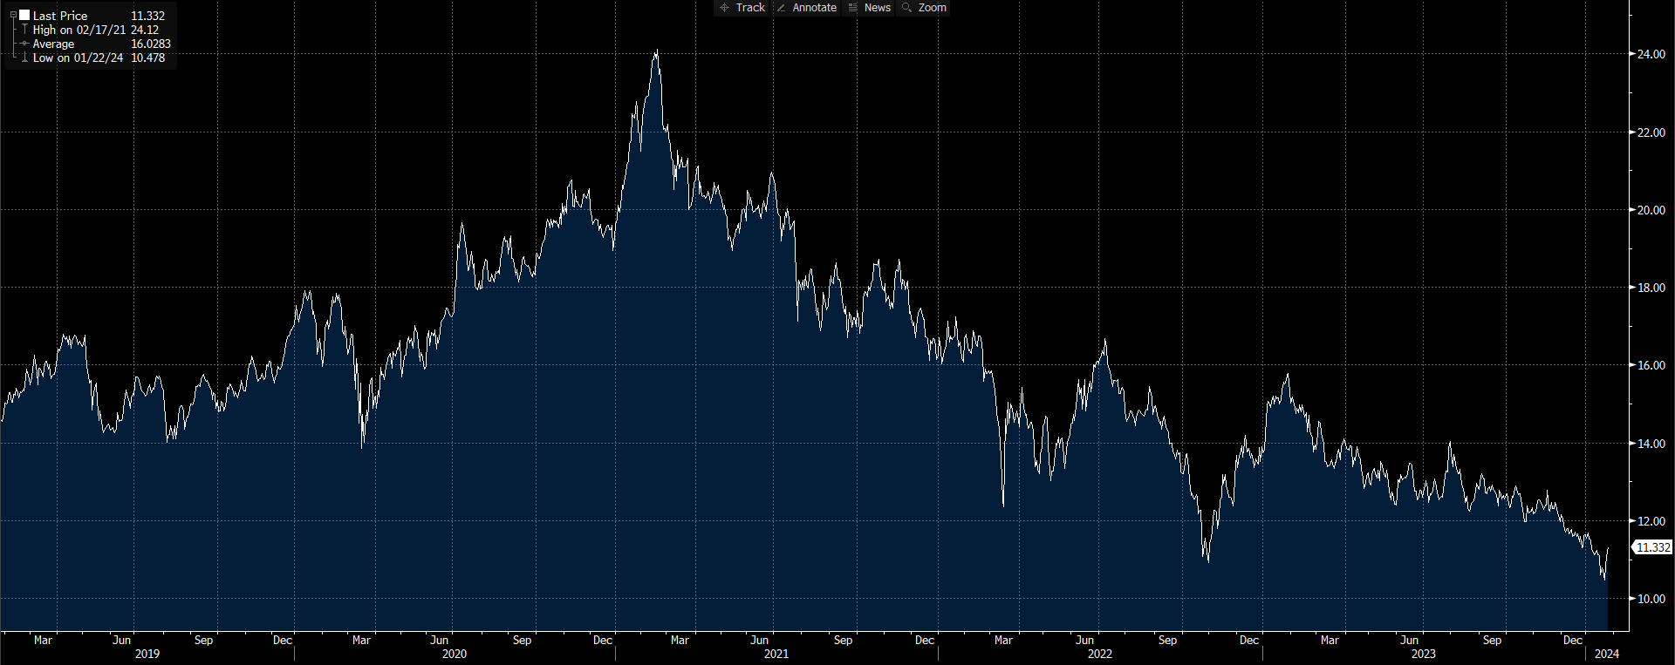Select the "Average" legend label
The height and width of the screenshot is (665, 1675).
(x=53, y=44)
